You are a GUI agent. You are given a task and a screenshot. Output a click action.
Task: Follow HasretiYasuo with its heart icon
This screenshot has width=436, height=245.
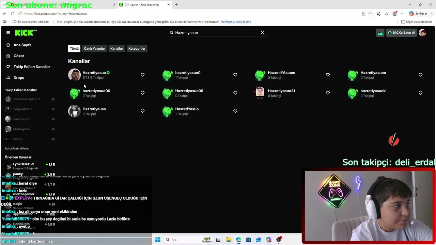235,111
